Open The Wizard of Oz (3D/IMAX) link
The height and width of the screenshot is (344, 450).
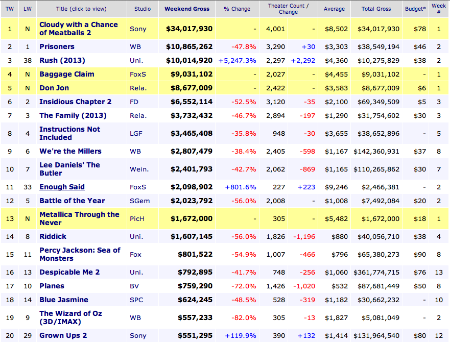pos(70,317)
